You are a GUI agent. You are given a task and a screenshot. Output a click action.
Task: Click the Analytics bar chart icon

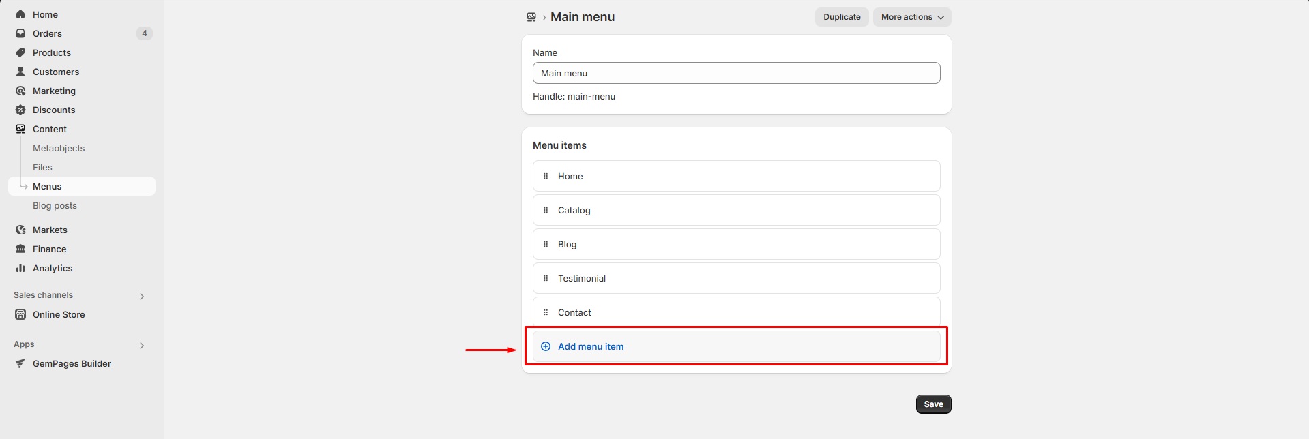click(x=20, y=268)
